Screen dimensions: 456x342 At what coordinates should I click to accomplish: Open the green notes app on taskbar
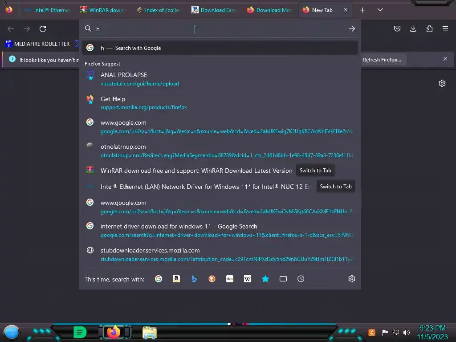(x=80, y=332)
